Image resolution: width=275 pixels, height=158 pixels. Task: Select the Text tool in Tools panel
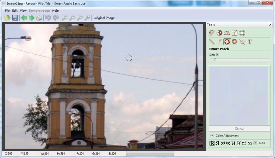click(x=250, y=41)
